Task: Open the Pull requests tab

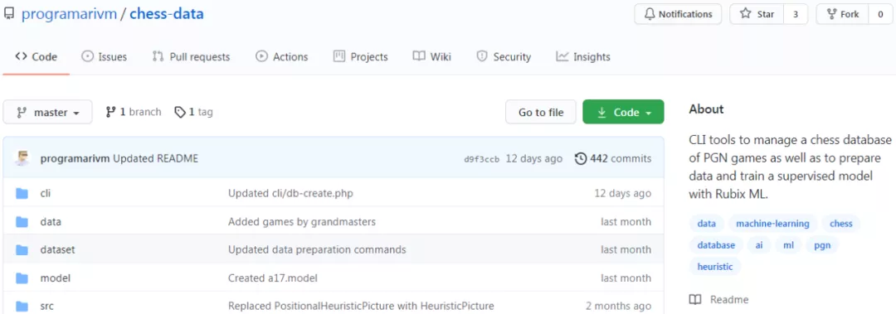Action: (x=191, y=56)
